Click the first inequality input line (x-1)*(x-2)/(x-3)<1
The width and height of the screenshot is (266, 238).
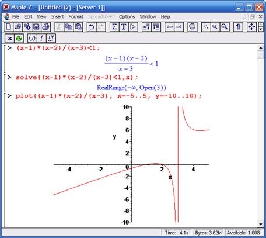tap(58, 48)
